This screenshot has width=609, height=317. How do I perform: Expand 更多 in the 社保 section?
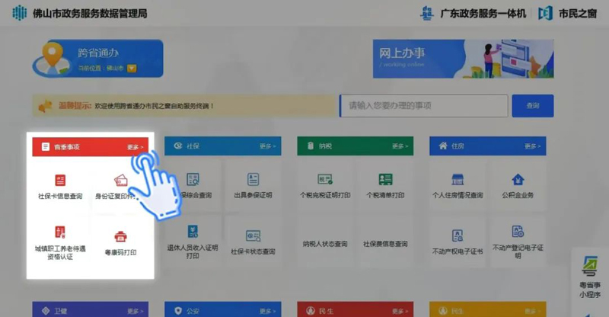[x=266, y=146]
